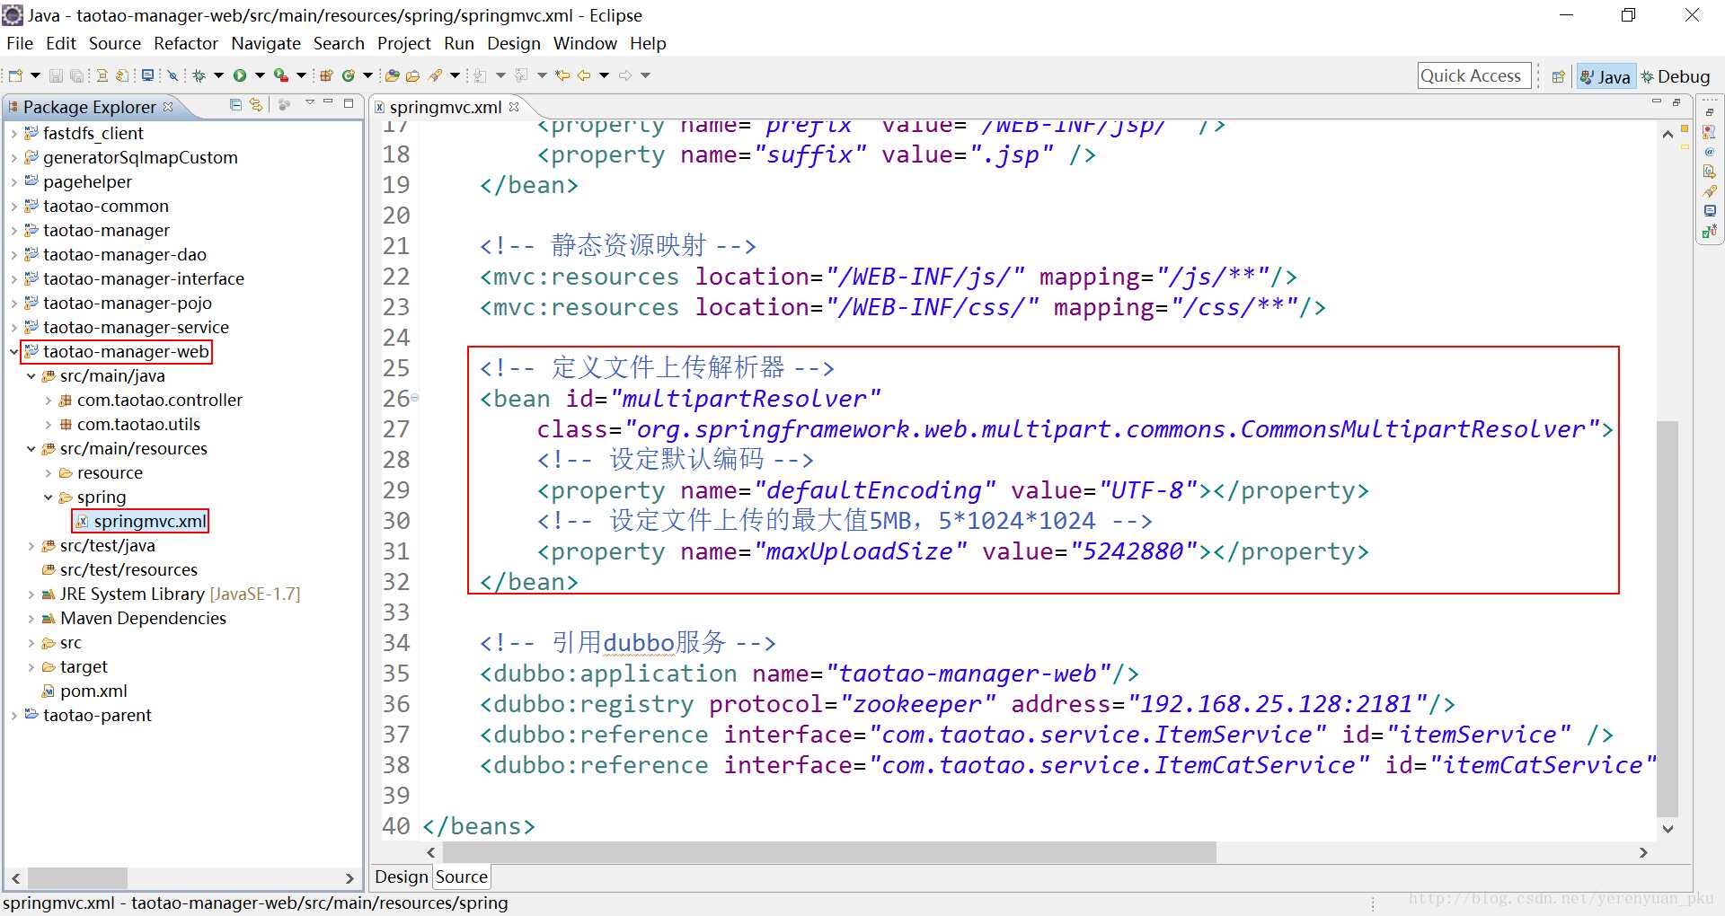This screenshot has height=916, width=1725.
Task: Open the Problems view icon in the right trim
Action: 1709,132
